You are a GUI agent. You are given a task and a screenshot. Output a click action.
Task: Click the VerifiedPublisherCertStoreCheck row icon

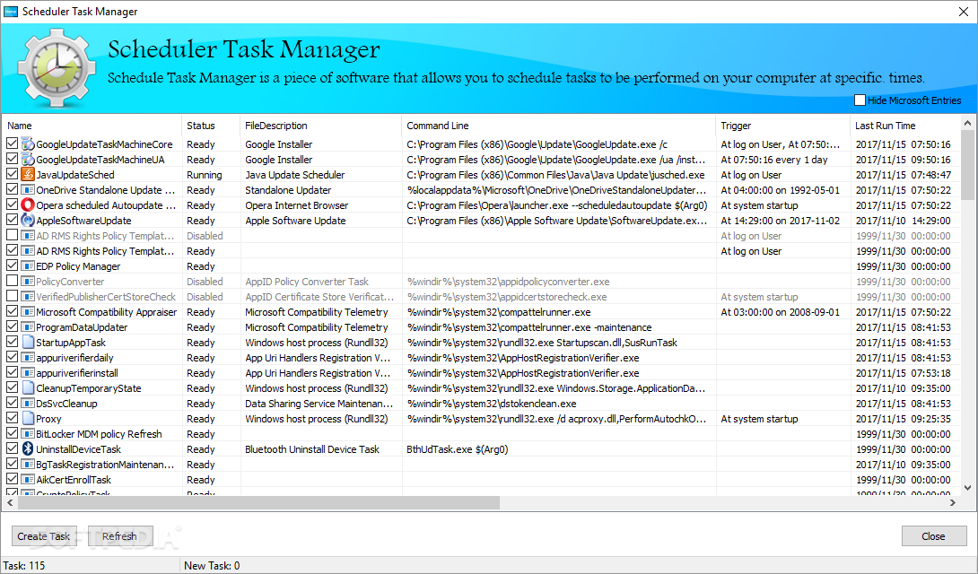28,297
